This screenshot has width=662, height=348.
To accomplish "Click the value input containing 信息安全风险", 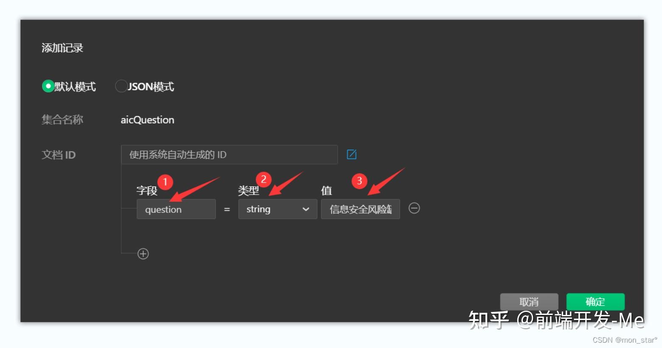I will click(360, 209).
